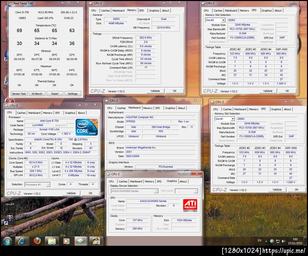Show hidden system tray icons arrow
308x256 pixels.
click(x=266, y=241)
